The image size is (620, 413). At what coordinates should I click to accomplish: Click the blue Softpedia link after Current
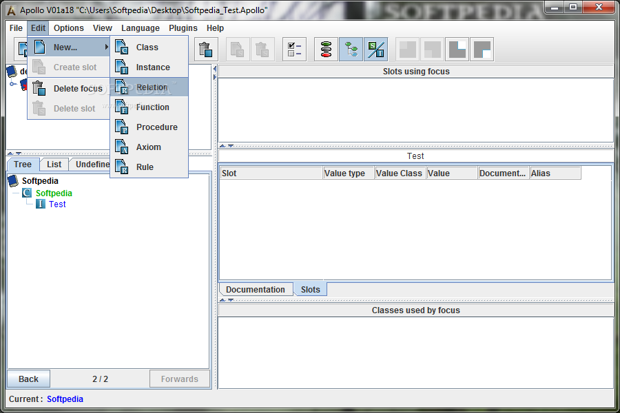(65, 399)
